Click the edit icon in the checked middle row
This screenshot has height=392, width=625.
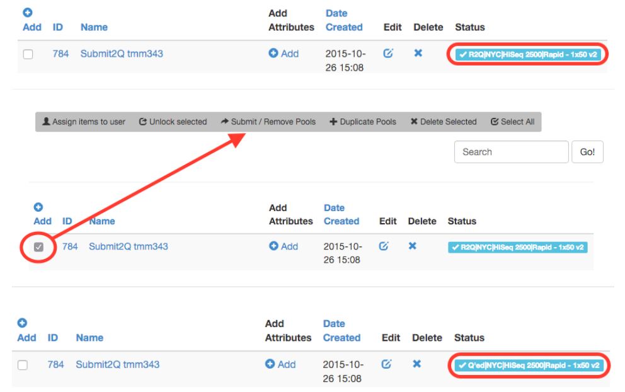pyautogui.click(x=384, y=246)
